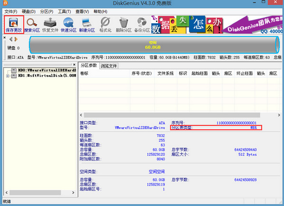Select the 分区参数 tab

point(89,66)
